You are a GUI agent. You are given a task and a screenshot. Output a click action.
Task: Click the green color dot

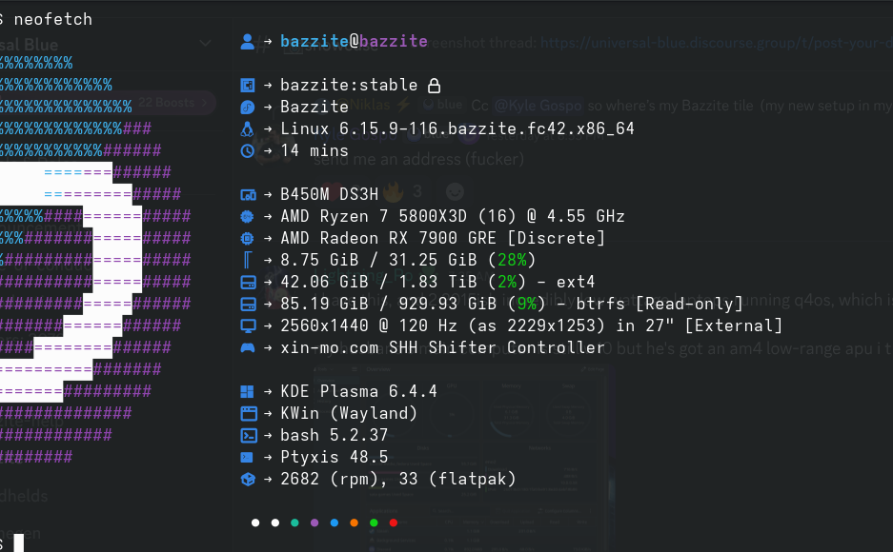coord(374,523)
